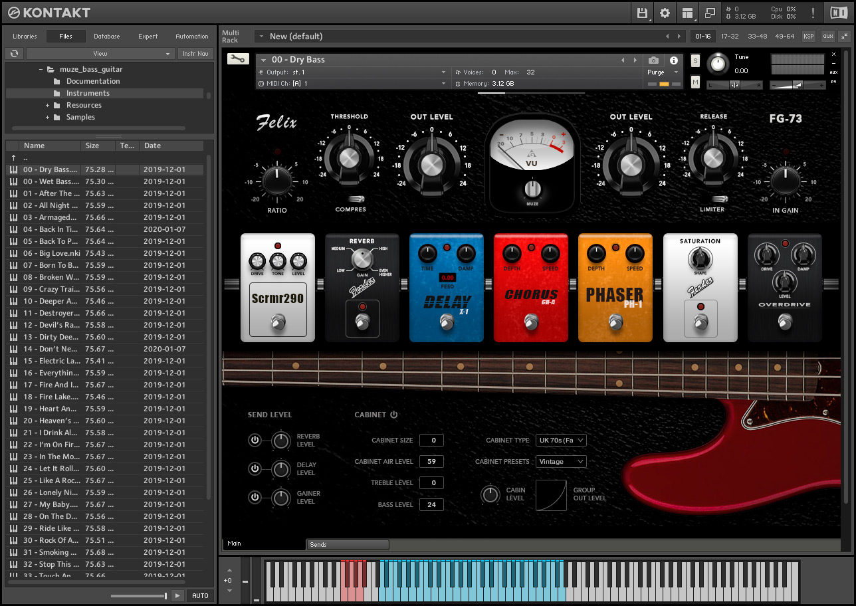This screenshot has width=856, height=606.
Task: Open the Output st. 1 dropdown
Action: [x=352, y=72]
